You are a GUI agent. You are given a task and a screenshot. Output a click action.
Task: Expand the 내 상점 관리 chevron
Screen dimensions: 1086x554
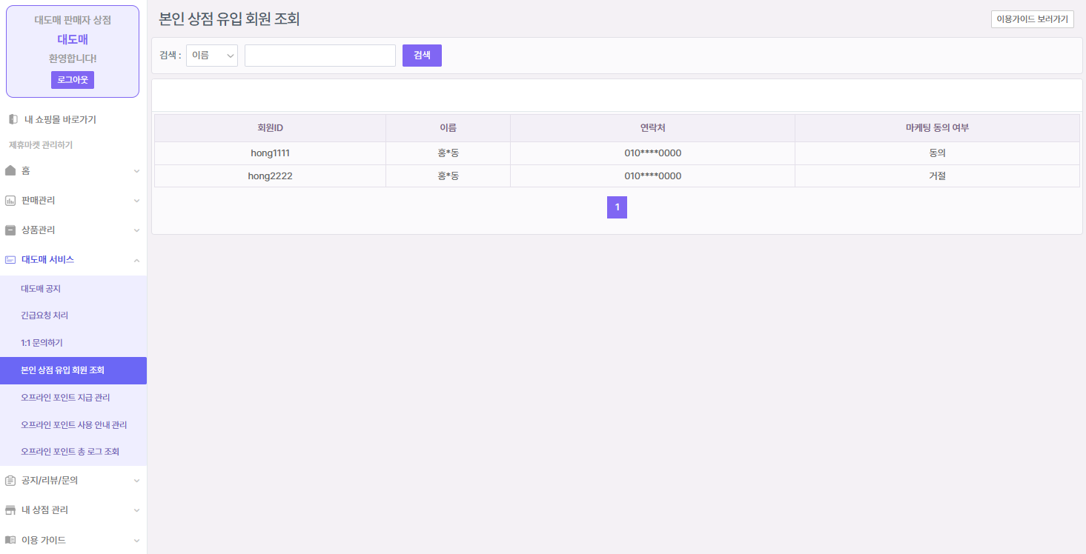pos(136,510)
